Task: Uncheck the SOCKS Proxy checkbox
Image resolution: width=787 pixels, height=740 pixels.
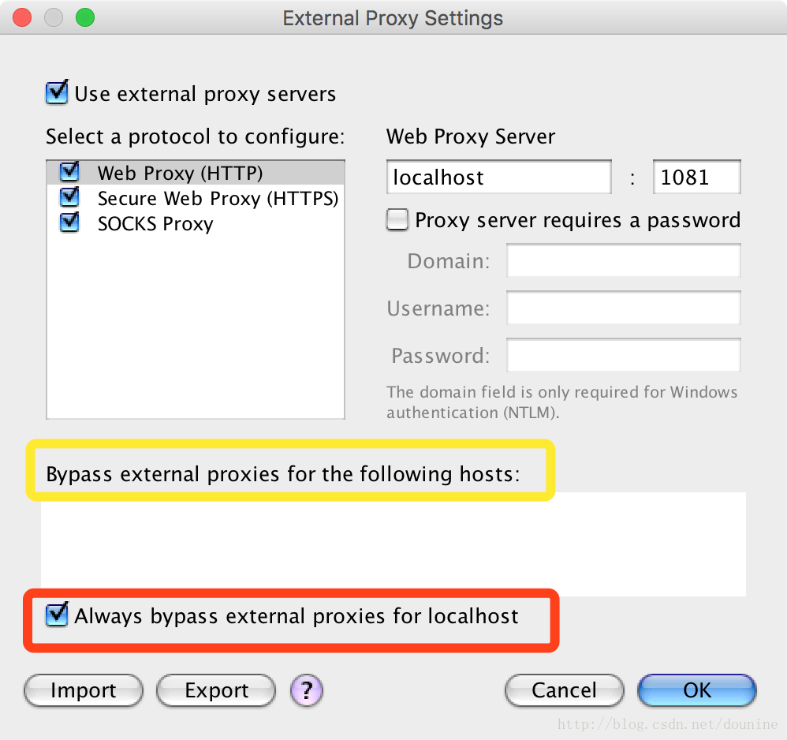Action: pyautogui.click(x=69, y=222)
